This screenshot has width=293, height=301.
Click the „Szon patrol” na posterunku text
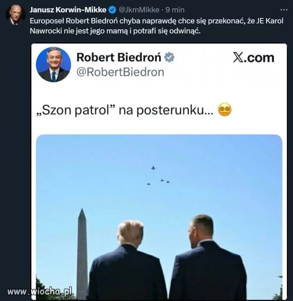click(x=125, y=111)
